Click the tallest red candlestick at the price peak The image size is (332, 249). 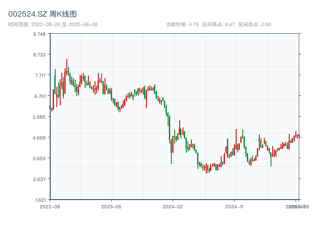point(66,67)
